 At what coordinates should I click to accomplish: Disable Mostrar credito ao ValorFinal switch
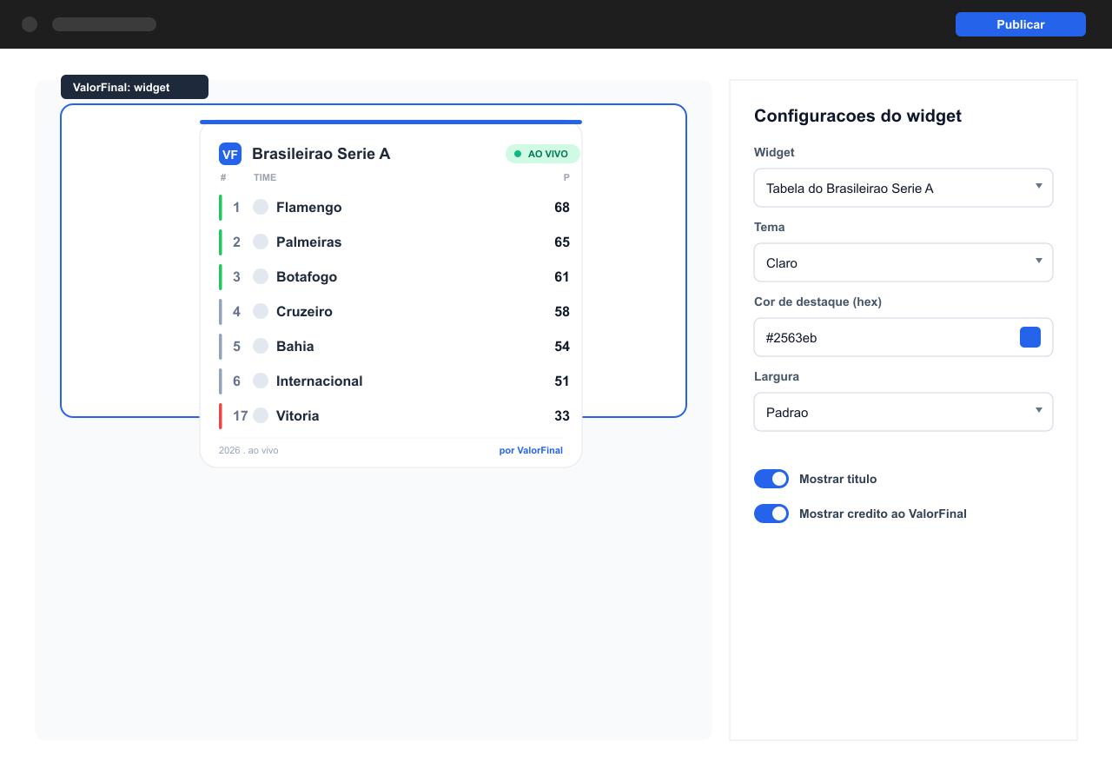(x=771, y=514)
